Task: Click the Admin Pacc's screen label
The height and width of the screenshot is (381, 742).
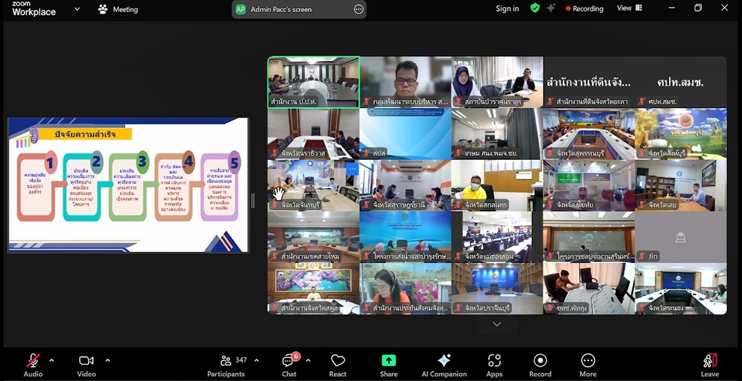Action: (x=281, y=9)
